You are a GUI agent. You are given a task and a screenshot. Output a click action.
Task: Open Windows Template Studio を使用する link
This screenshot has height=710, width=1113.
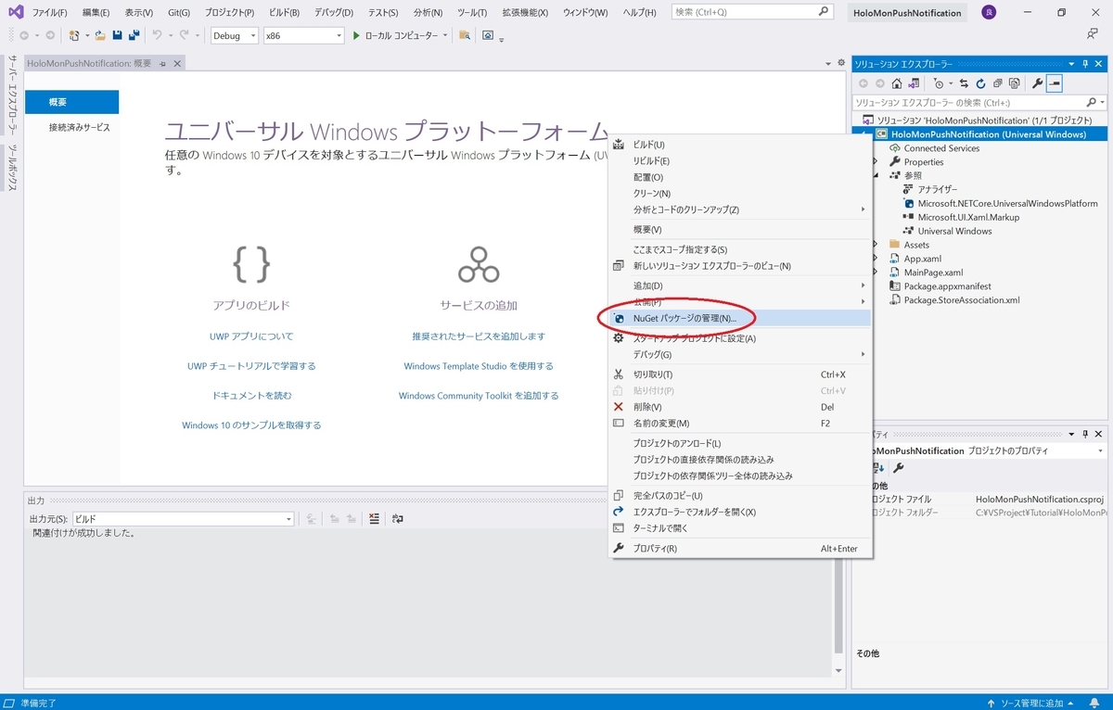[479, 366]
